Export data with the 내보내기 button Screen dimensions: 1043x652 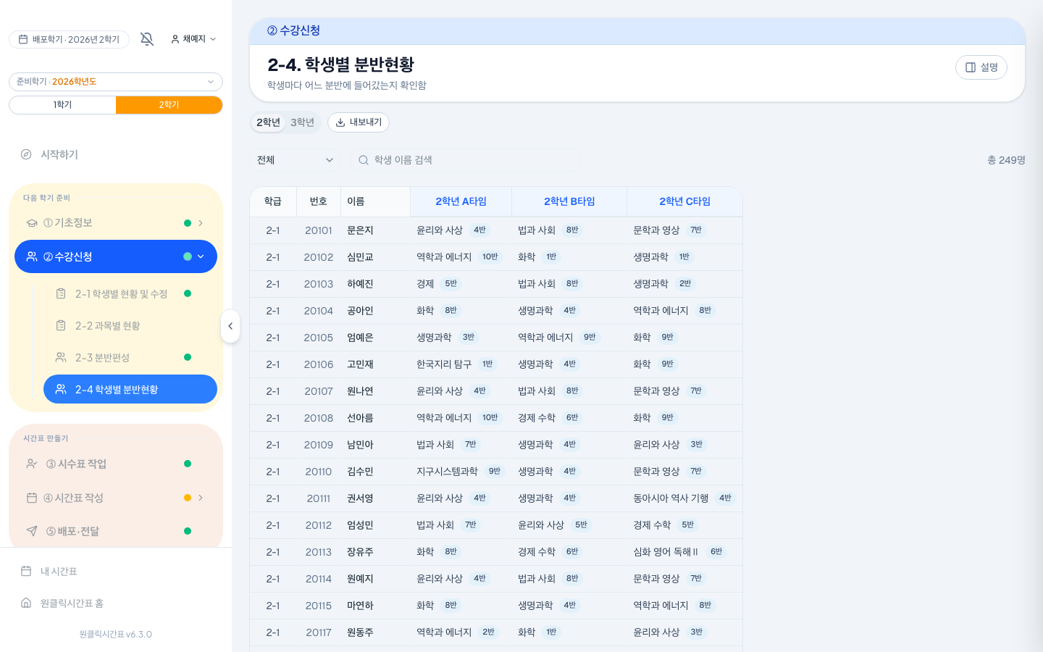point(359,122)
